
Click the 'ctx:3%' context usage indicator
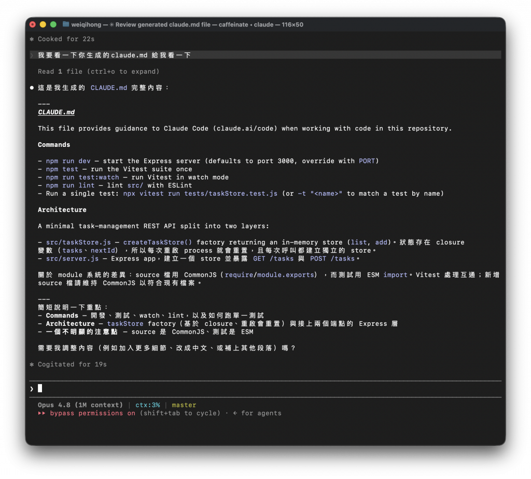[x=147, y=405]
